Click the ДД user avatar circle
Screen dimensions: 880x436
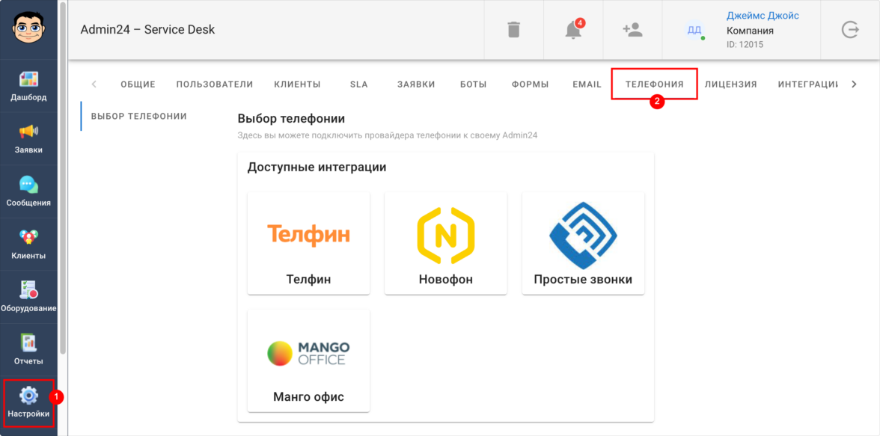tap(694, 30)
